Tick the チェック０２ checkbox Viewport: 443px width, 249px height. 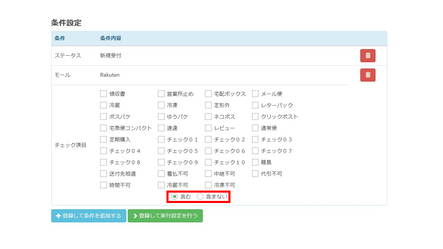208,139
